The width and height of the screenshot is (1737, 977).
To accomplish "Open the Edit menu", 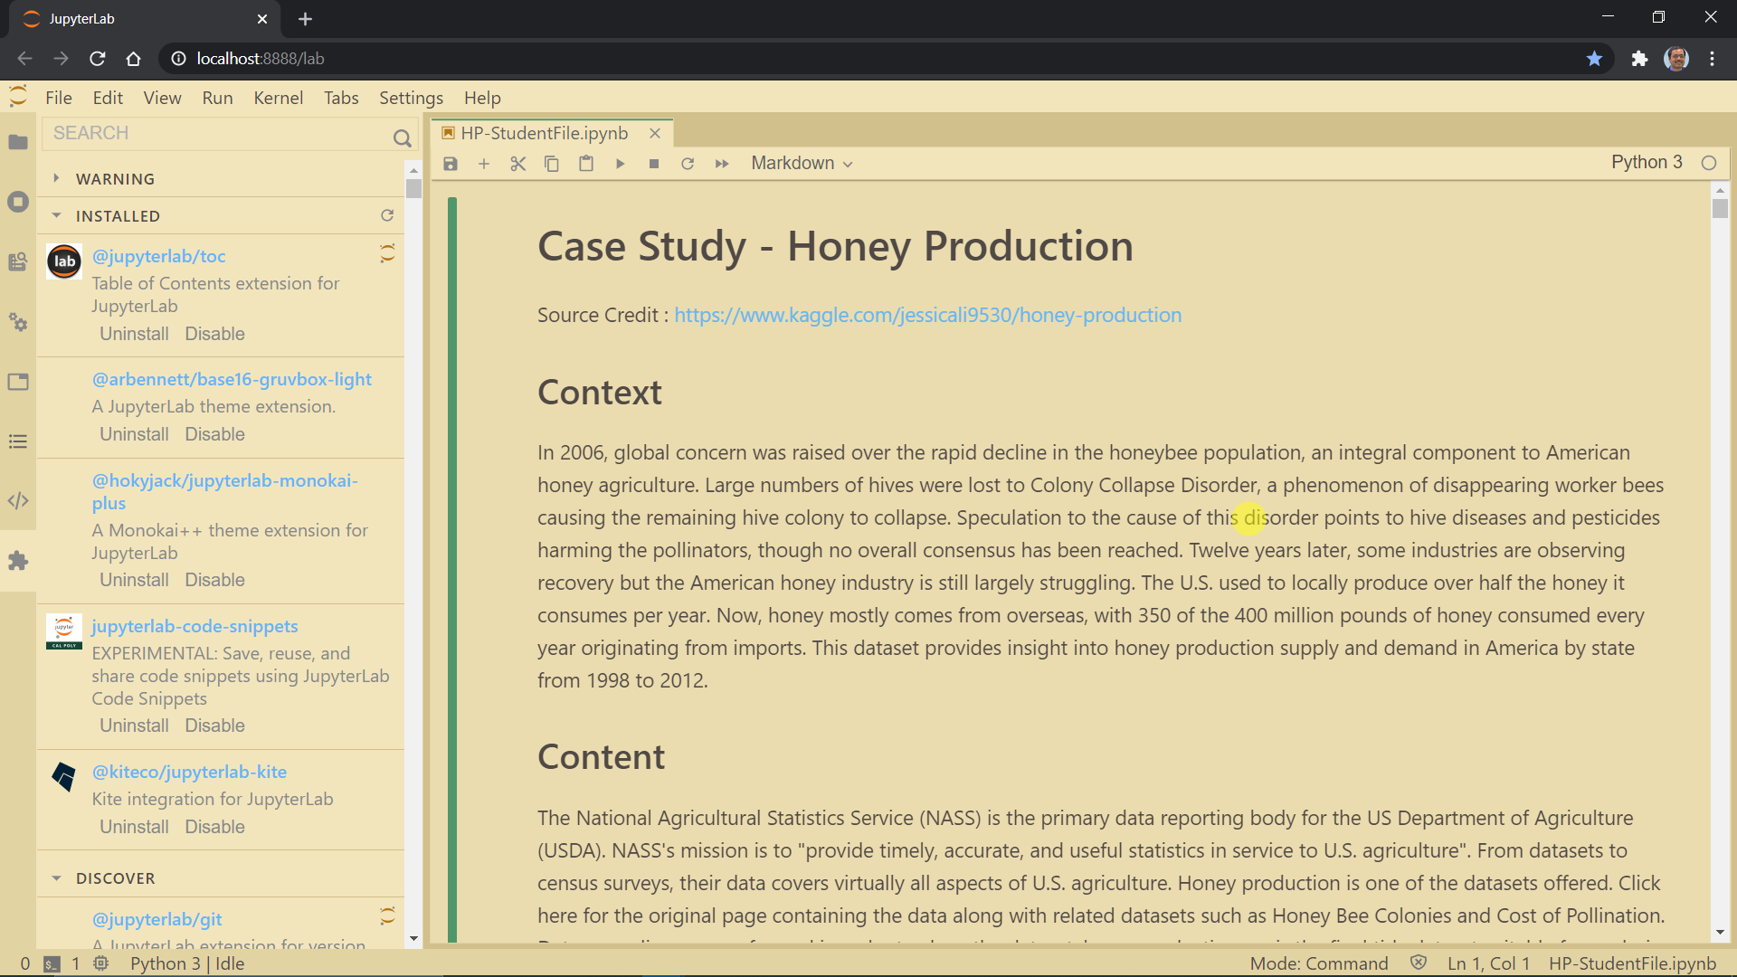I will 108,98.
